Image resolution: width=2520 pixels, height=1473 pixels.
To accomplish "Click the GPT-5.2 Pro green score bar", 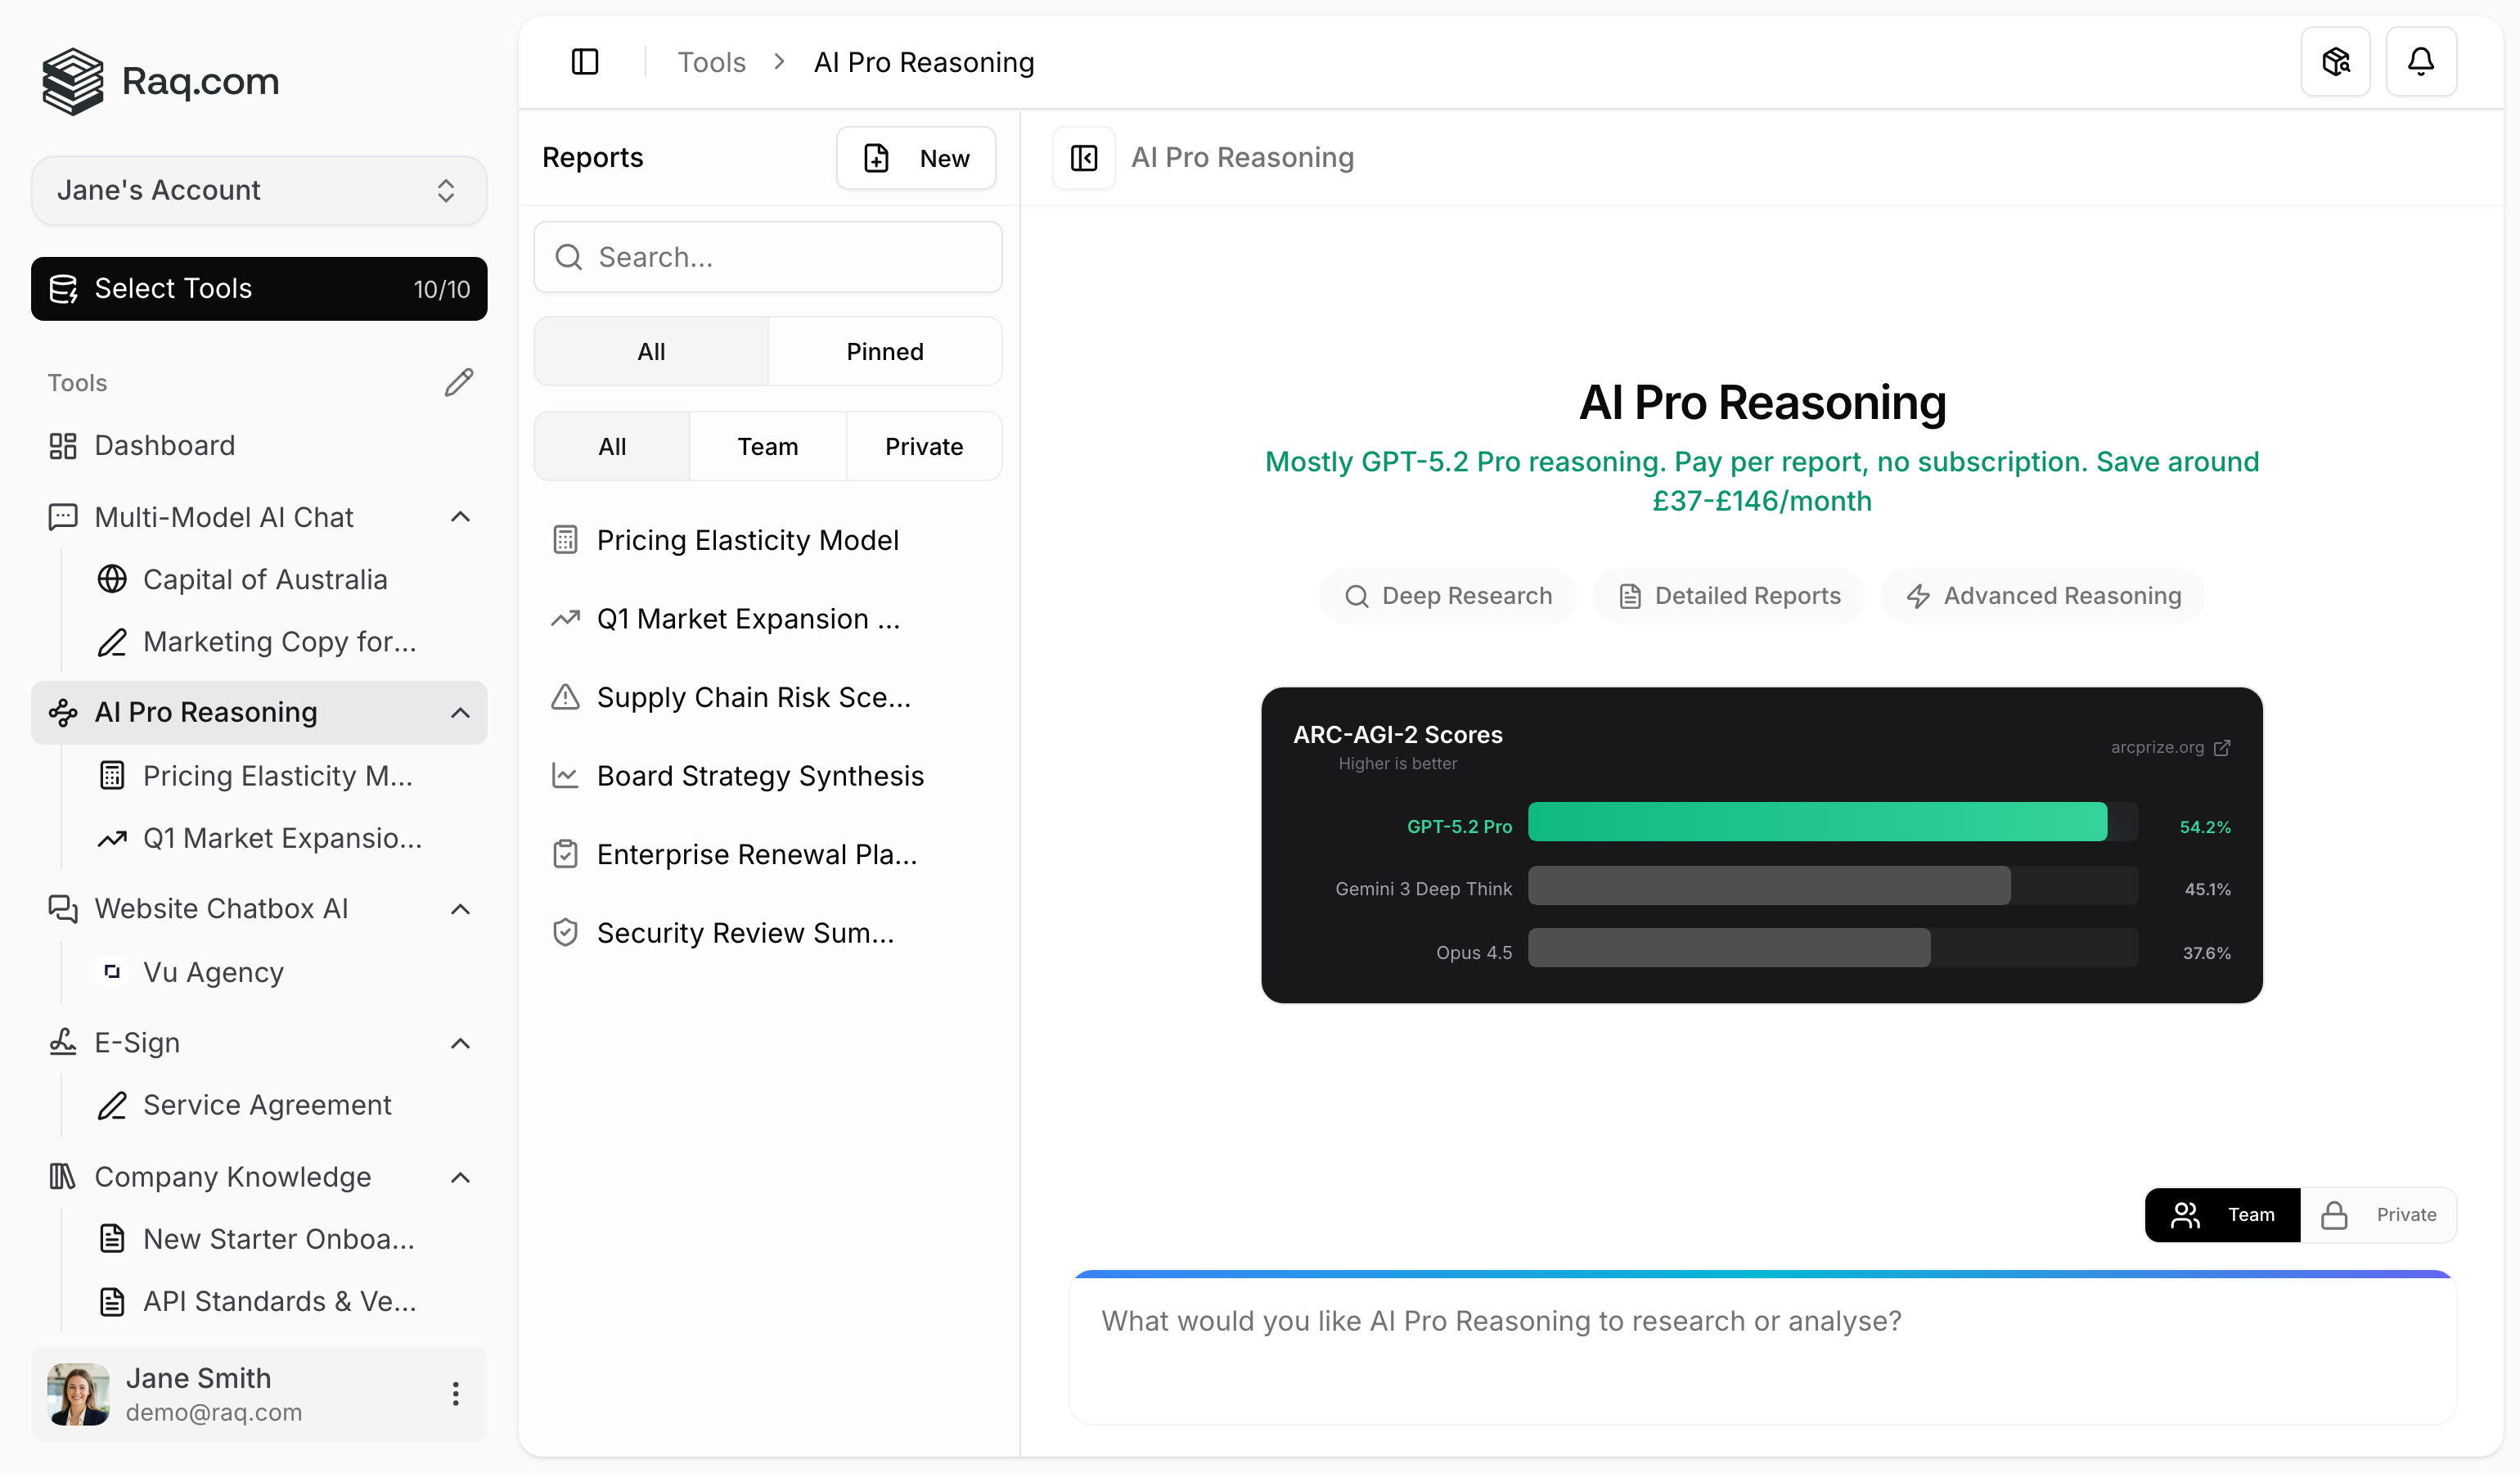I will coord(1816,822).
